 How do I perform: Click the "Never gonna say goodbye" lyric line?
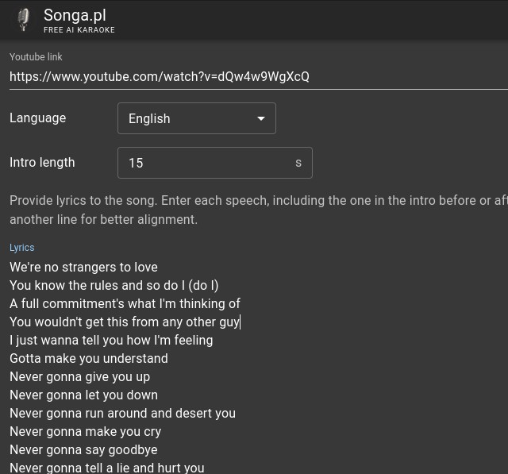(x=83, y=449)
